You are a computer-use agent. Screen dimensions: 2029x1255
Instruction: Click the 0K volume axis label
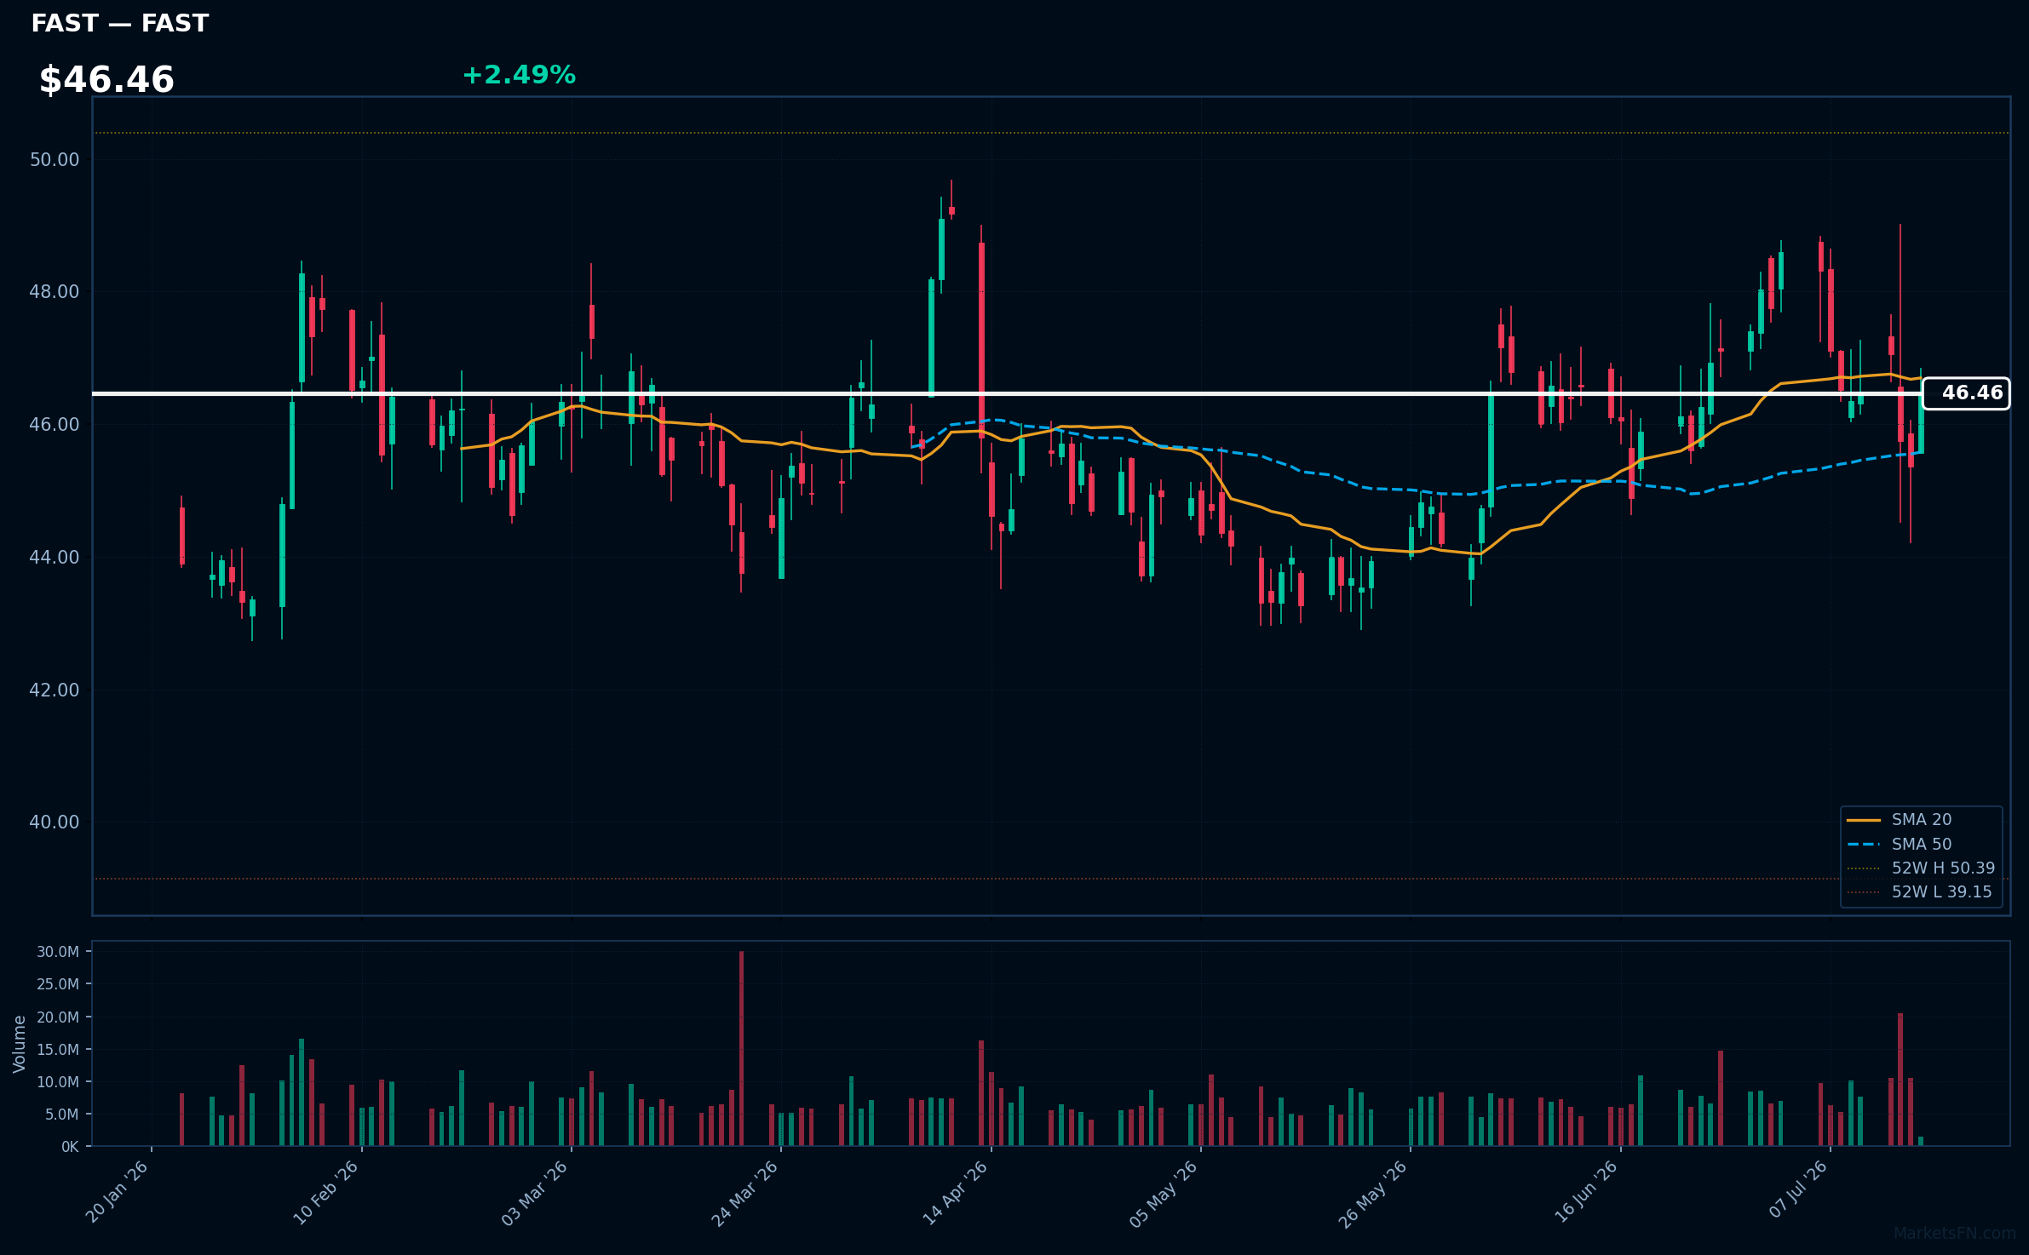70,1147
